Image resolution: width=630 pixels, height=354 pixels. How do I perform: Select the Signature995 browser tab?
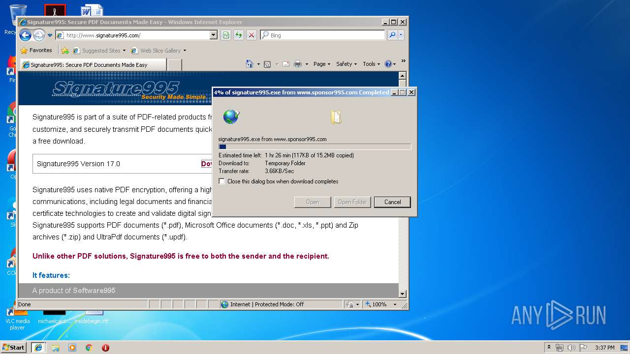pos(94,64)
